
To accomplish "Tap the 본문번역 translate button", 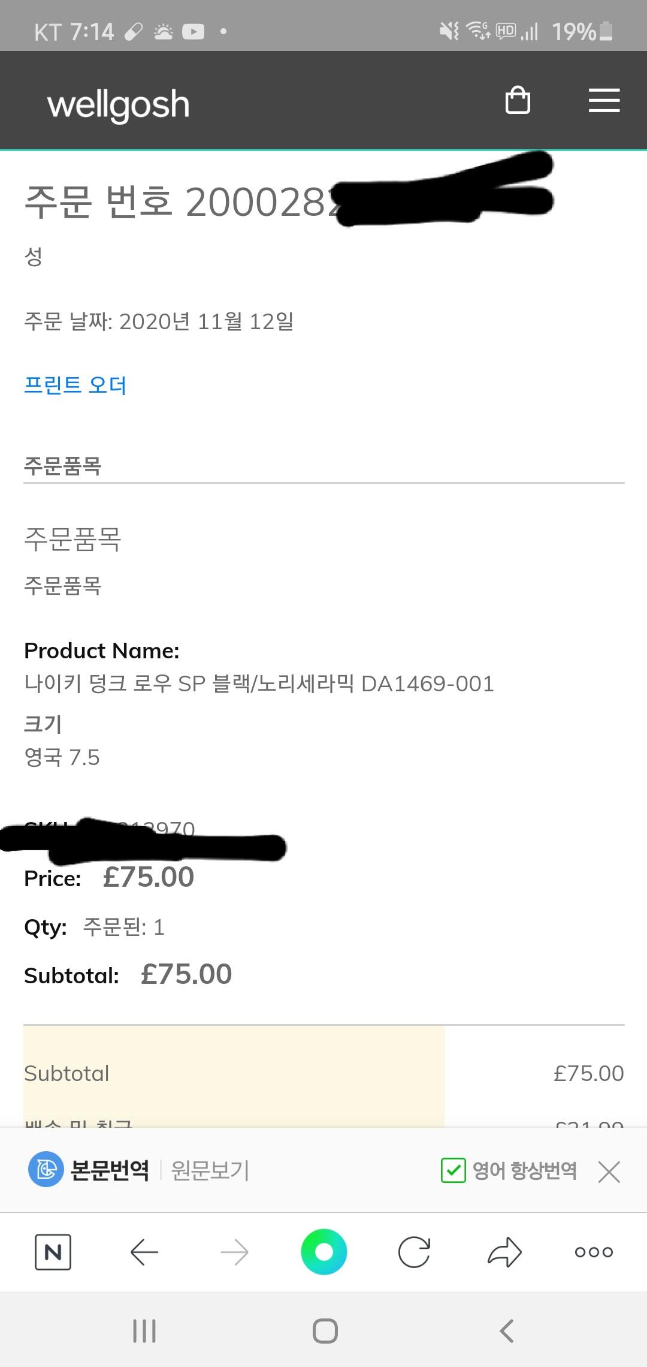I will coord(90,1170).
